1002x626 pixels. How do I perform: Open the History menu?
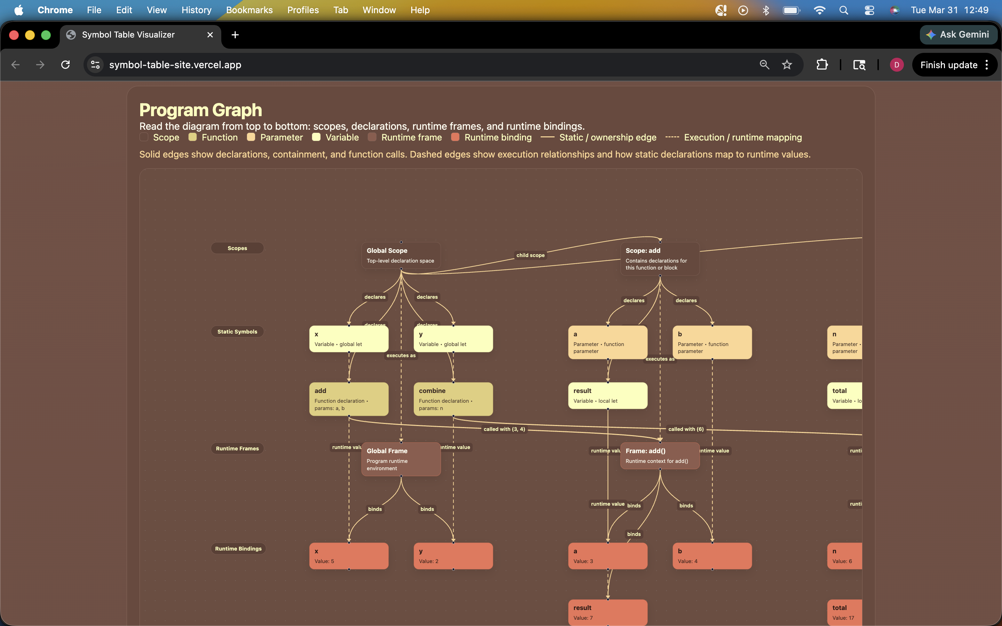(x=196, y=10)
